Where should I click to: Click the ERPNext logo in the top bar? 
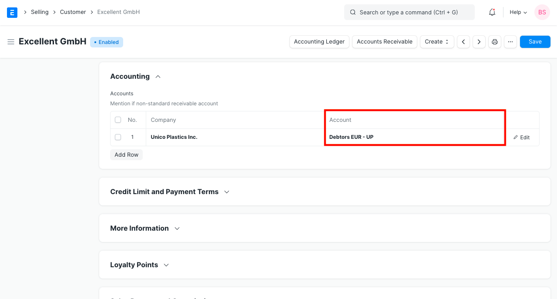[12, 12]
